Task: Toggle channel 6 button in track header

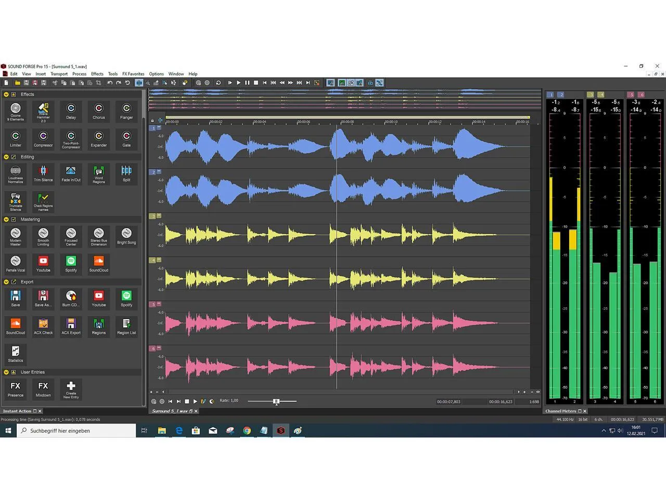Action: click(x=152, y=348)
